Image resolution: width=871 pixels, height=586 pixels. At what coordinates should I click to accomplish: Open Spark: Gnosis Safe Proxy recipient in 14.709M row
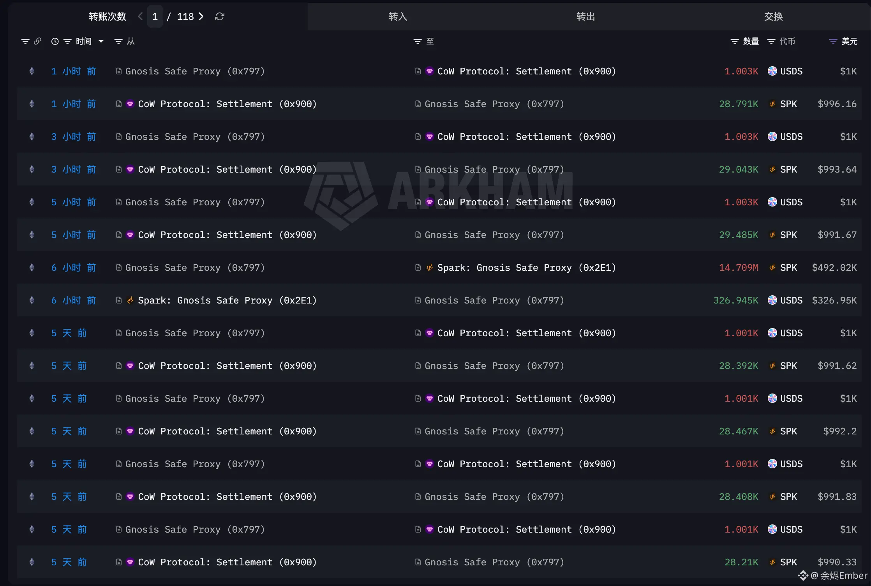(x=527, y=268)
